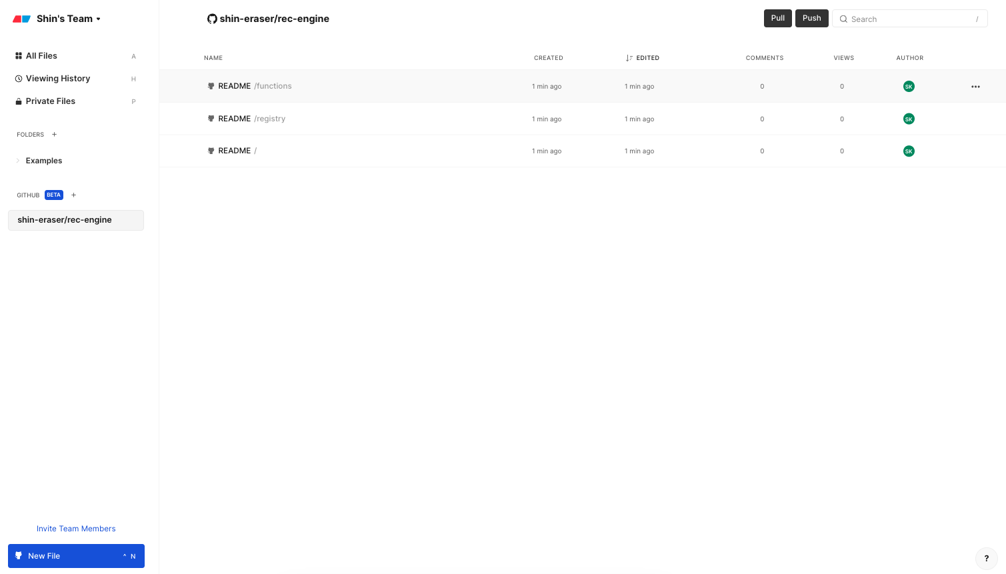This screenshot has width=1006, height=574.
Task: Click the author avatar on README /functions row
Action: (x=909, y=87)
